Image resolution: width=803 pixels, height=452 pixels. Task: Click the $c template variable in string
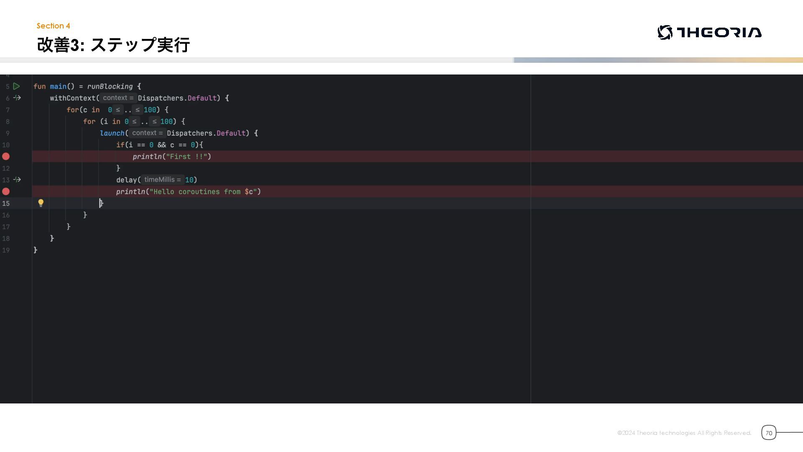(x=249, y=192)
